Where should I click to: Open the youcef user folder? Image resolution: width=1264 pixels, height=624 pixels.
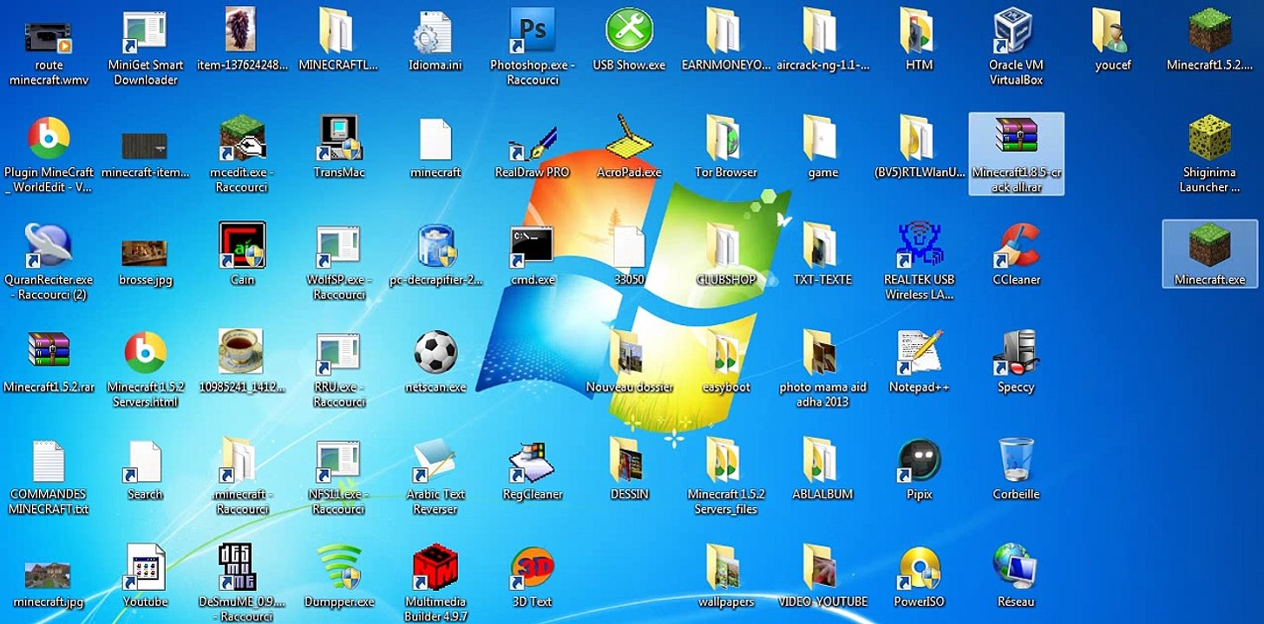tap(1112, 31)
